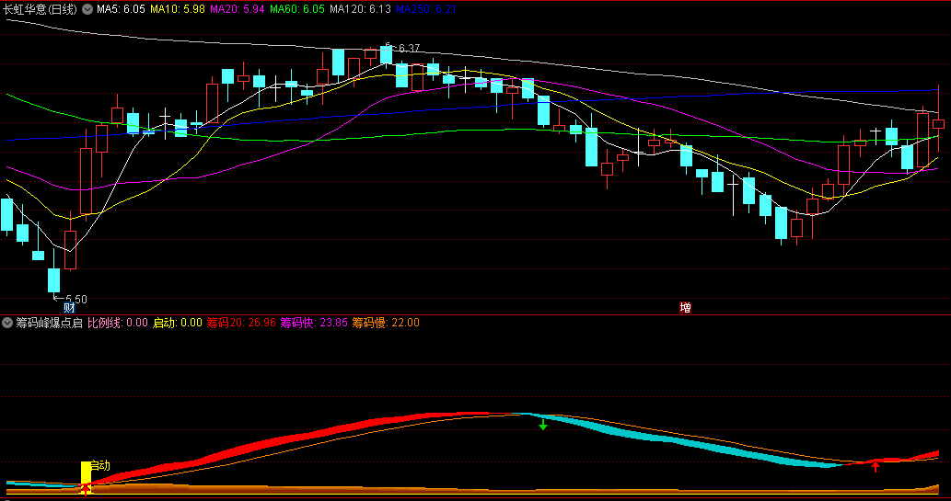Click the 筹码慢: 22.00 value
951x501 pixels.
pyautogui.click(x=386, y=323)
